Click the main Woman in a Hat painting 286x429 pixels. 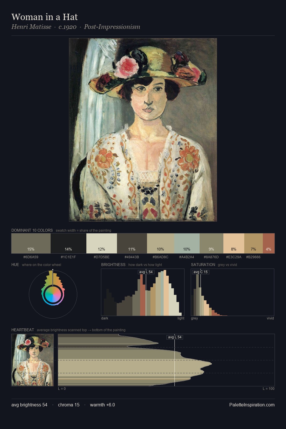point(143,130)
